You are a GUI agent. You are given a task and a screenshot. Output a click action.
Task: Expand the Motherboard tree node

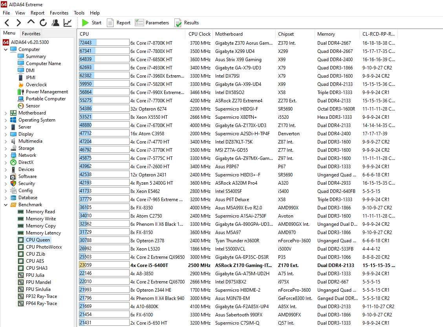pyautogui.click(x=5, y=113)
